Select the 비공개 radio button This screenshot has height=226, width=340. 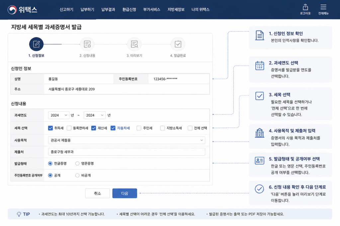click(x=77, y=175)
